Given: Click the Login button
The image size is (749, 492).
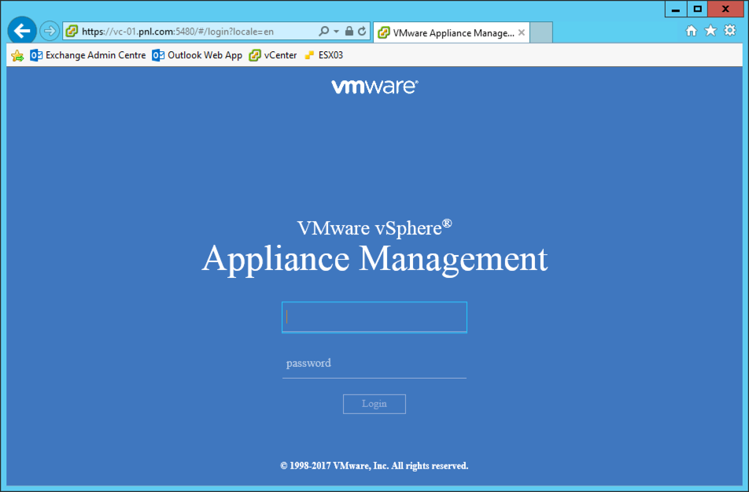Looking at the screenshot, I should (x=374, y=404).
